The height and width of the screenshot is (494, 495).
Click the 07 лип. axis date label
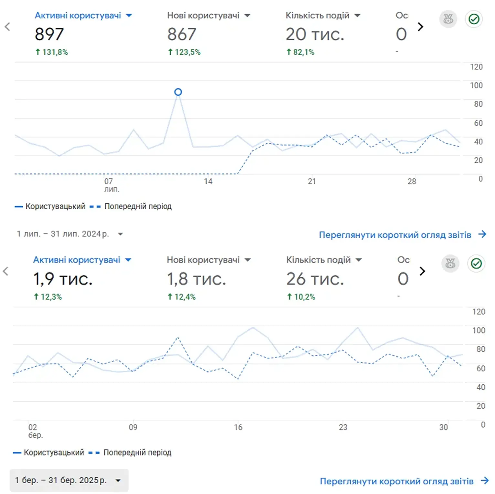point(111,185)
